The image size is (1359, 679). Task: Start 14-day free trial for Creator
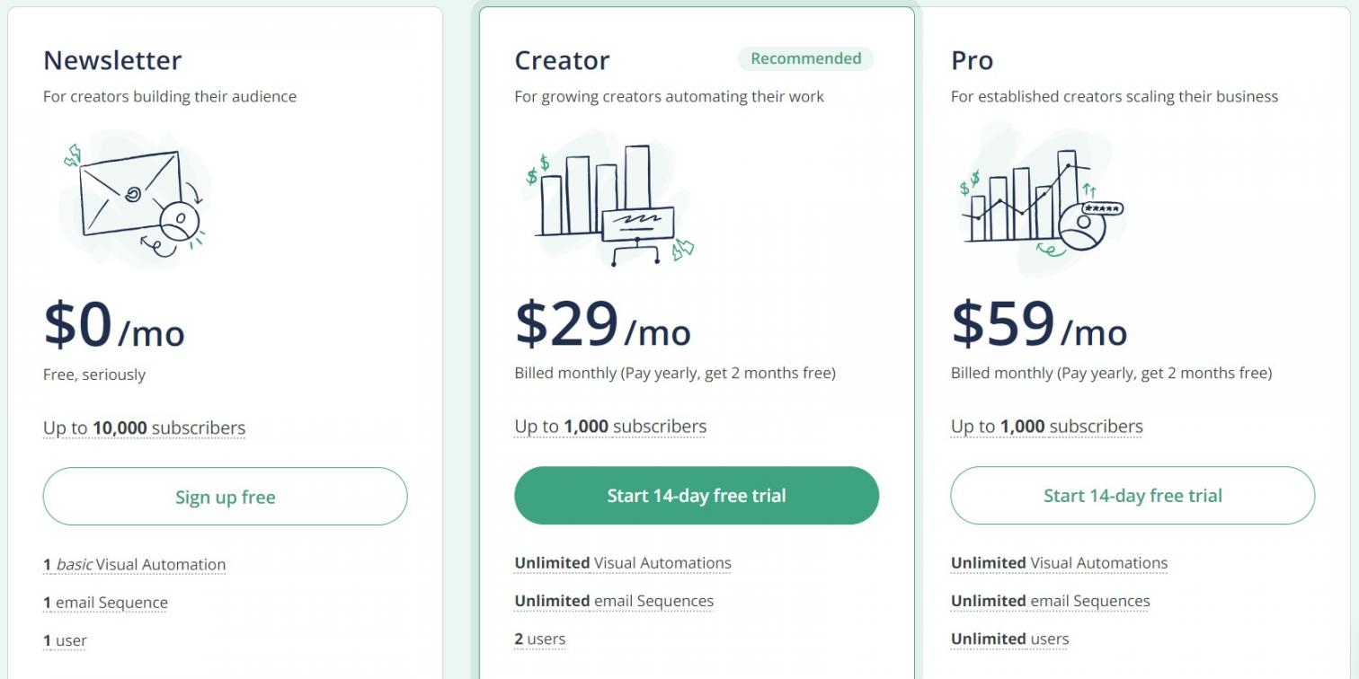point(696,496)
